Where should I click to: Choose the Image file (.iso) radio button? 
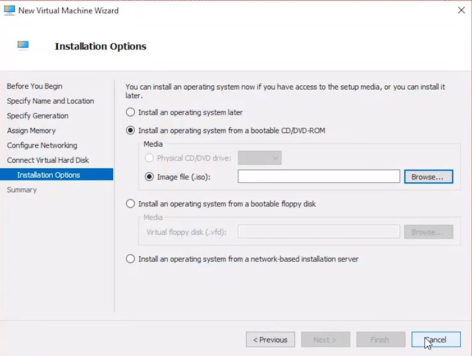[149, 177]
